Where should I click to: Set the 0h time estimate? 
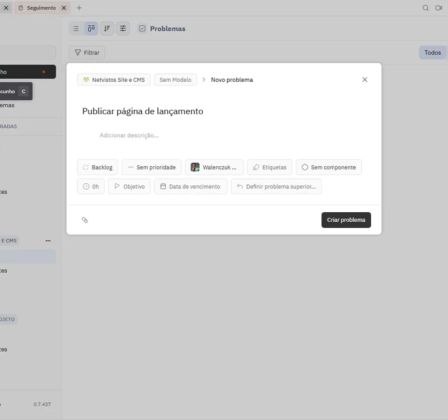point(91,186)
